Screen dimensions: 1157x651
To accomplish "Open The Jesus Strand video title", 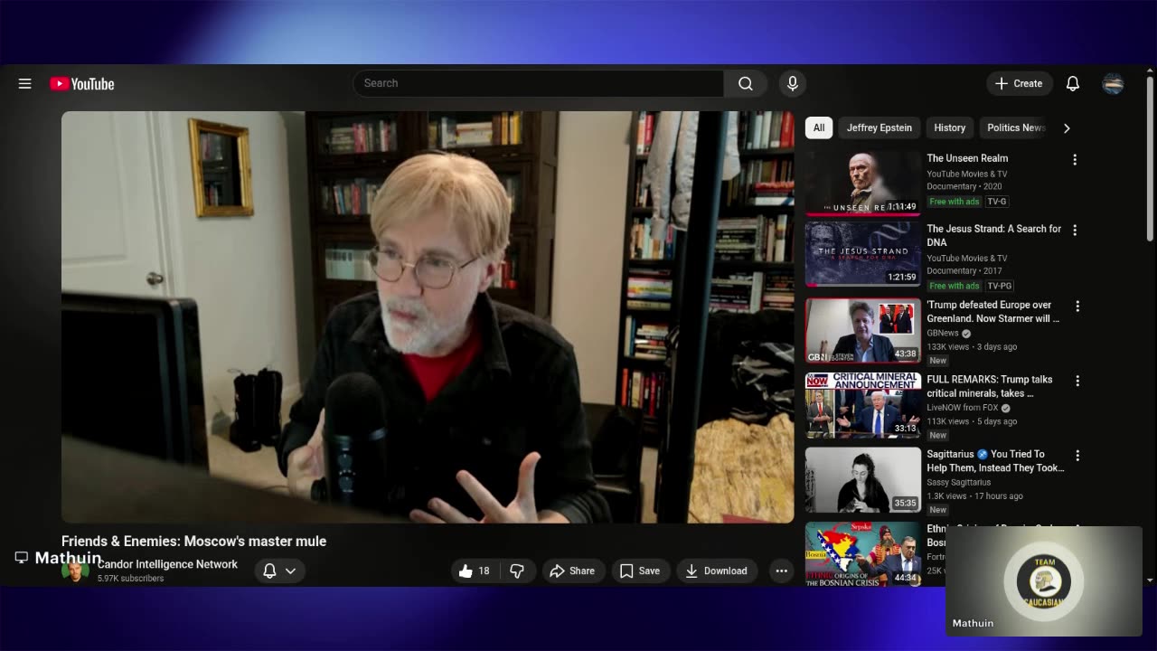I will [x=994, y=235].
